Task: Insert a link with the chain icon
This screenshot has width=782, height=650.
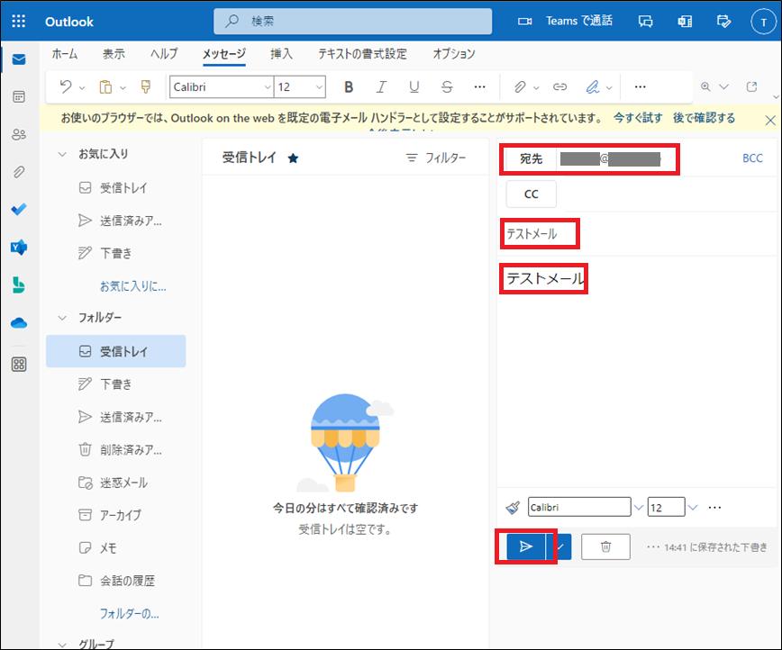Action: tap(559, 87)
